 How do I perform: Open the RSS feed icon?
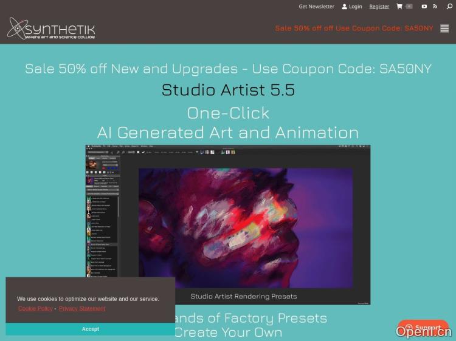click(x=435, y=7)
